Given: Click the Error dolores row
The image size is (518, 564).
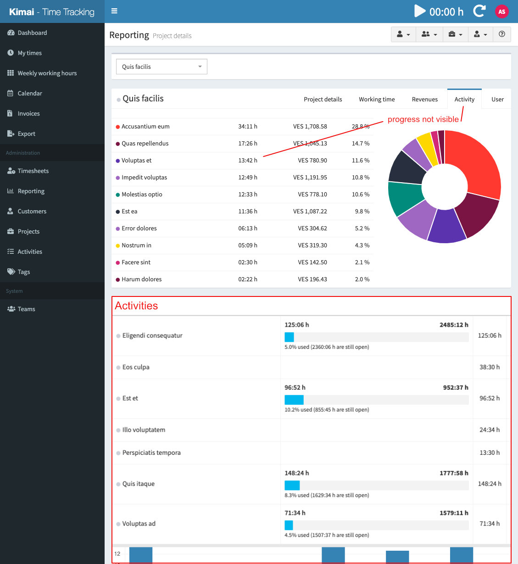Looking at the screenshot, I should [x=243, y=228].
